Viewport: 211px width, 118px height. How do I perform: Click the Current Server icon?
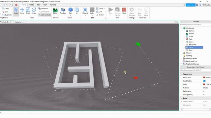pyautogui.click(x=117, y=10)
